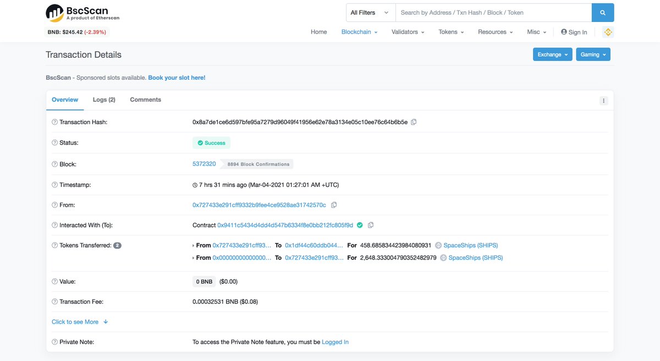Copy the transaction hash to clipboard
This screenshot has height=361, width=660.
click(414, 122)
